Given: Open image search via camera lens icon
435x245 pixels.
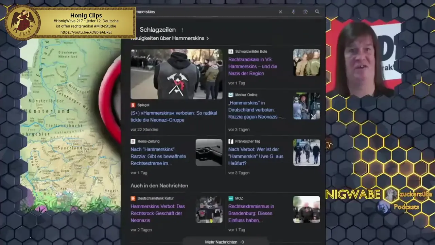Looking at the screenshot, I should (305, 12).
